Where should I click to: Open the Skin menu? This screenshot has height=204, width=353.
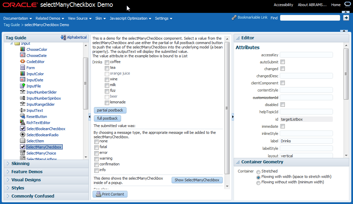point(100,18)
